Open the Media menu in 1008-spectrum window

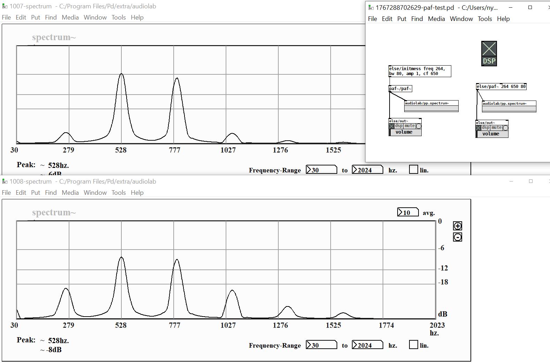coord(70,193)
